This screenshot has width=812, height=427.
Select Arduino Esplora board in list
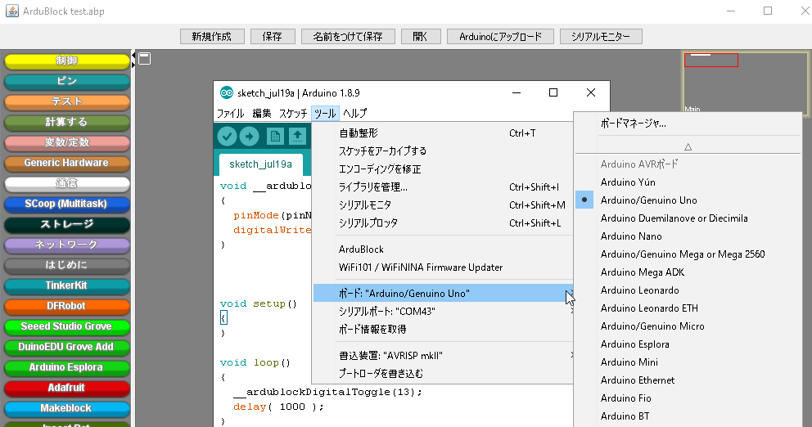point(688,344)
